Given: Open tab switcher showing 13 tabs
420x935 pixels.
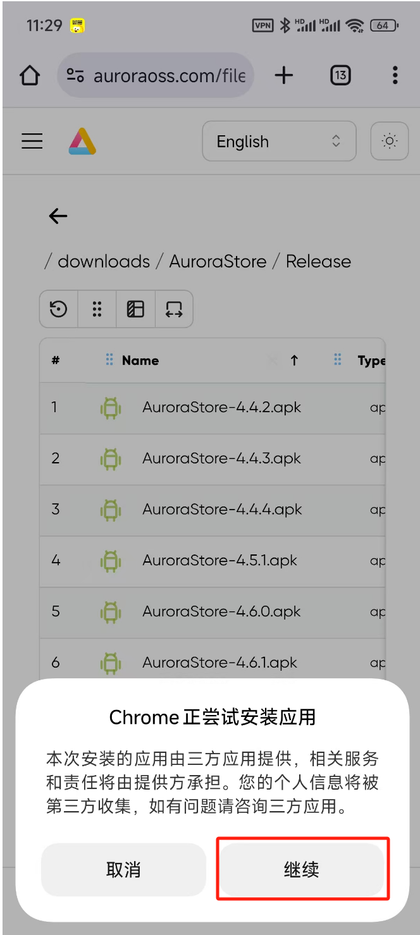Looking at the screenshot, I should pyautogui.click(x=340, y=76).
